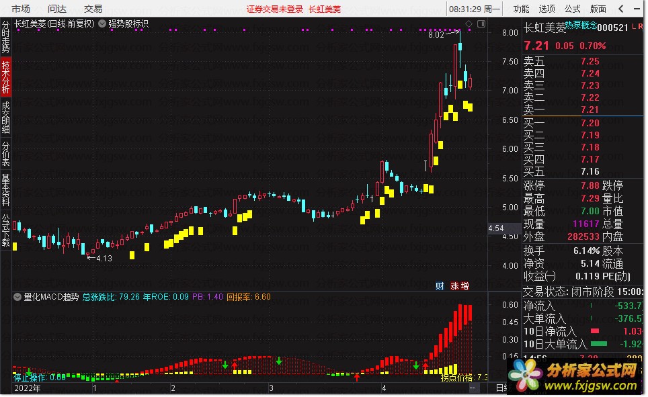The height and width of the screenshot is (397, 648).
Task: Switch to 公式下载 sidebar tab
Action: 6,230
